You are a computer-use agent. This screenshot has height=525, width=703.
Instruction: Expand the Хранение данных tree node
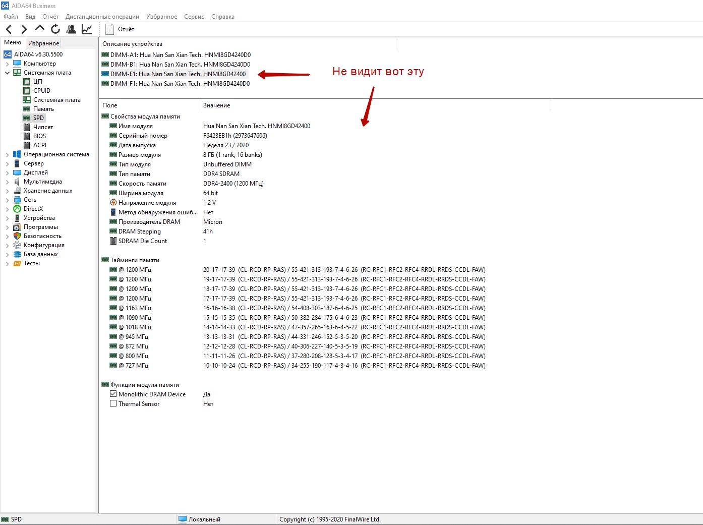pos(7,191)
